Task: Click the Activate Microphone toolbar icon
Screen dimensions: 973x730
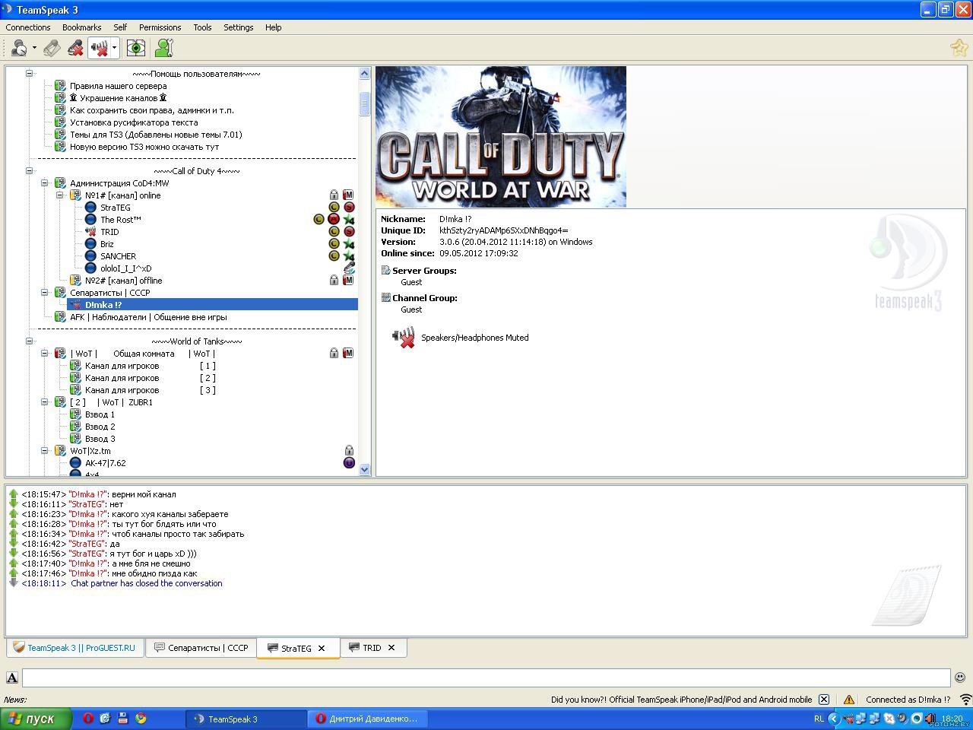Action: coord(51,48)
